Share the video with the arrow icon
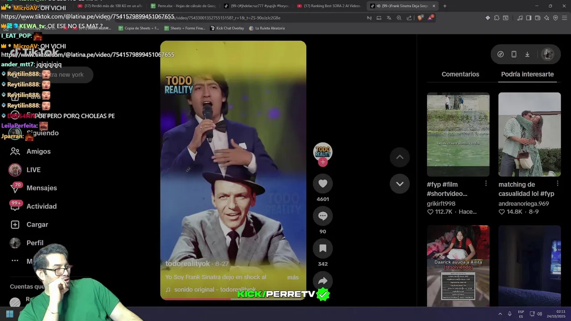Viewport: 571px width, 321px height. [x=323, y=281]
